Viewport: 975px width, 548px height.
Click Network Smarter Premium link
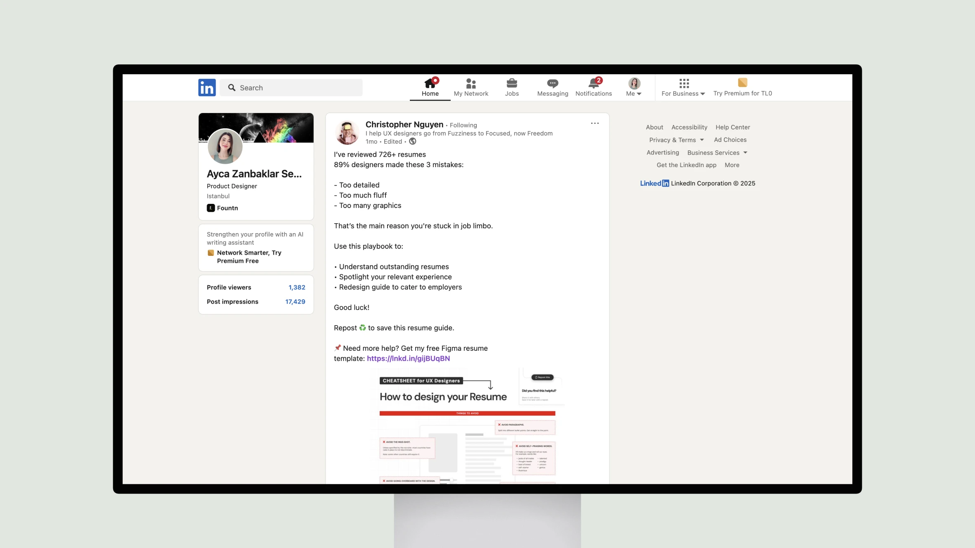[x=249, y=256]
